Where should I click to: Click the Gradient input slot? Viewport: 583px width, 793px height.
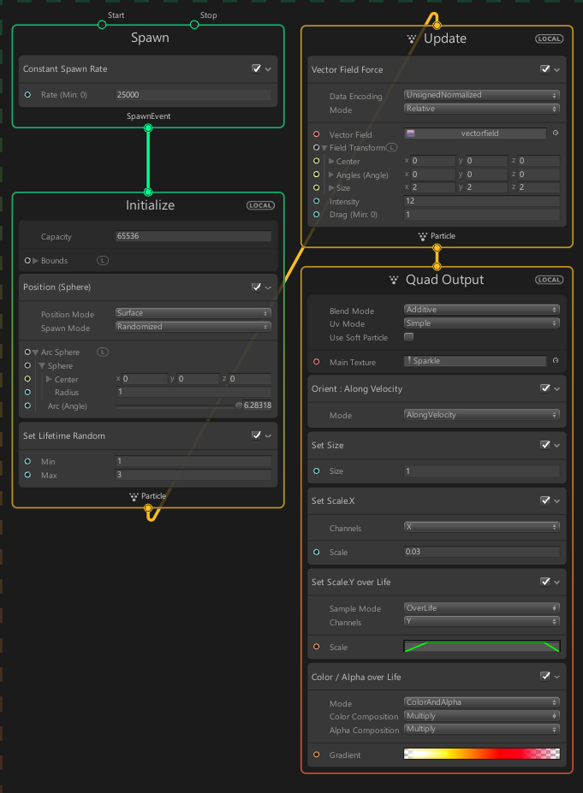[x=316, y=755]
